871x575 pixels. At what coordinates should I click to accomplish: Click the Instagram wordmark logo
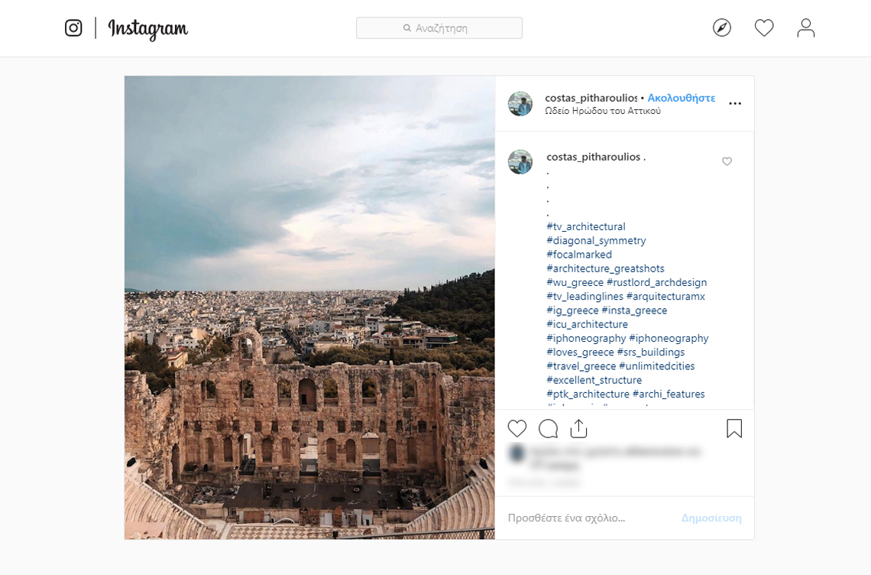coord(148,29)
